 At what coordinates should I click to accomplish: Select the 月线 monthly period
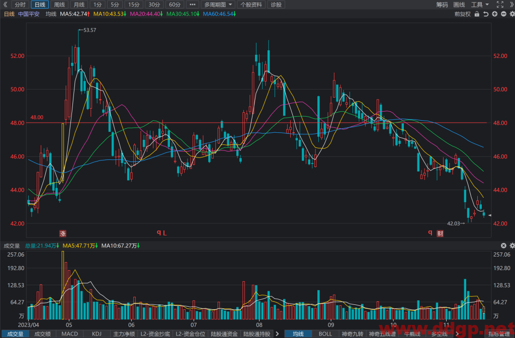(x=79, y=5)
